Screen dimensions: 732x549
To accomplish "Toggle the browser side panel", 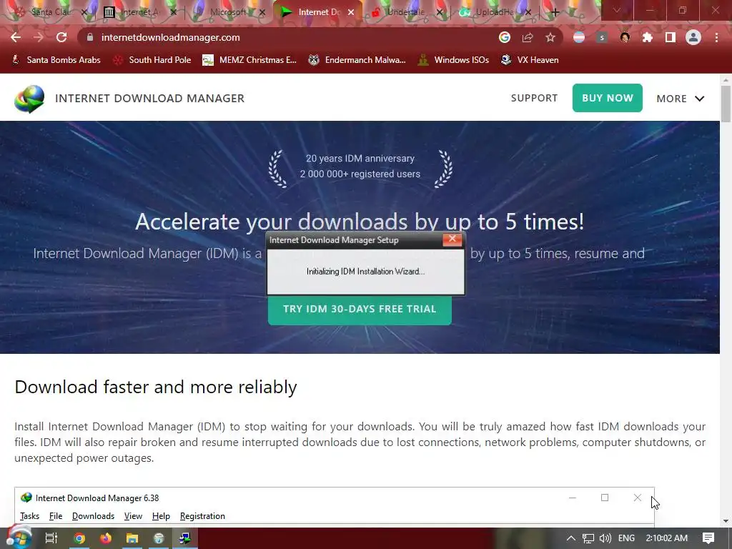I will coord(671,37).
